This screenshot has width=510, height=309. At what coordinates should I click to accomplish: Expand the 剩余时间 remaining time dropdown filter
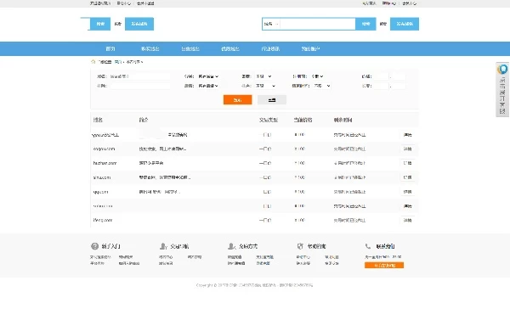pos(322,86)
